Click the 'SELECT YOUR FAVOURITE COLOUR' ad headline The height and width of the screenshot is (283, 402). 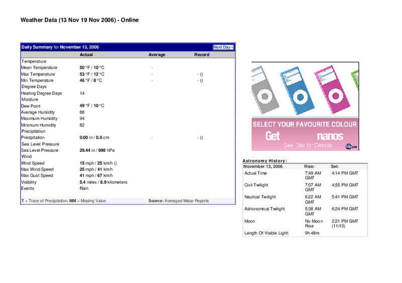coord(305,125)
